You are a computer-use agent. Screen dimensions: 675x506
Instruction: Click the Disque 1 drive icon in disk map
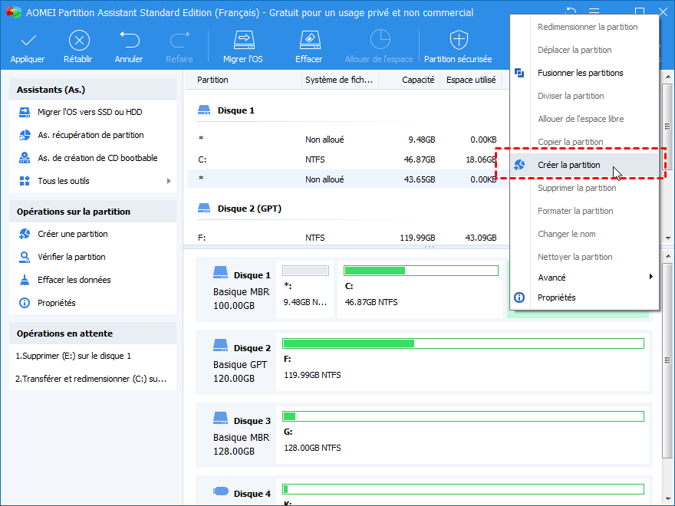221,274
